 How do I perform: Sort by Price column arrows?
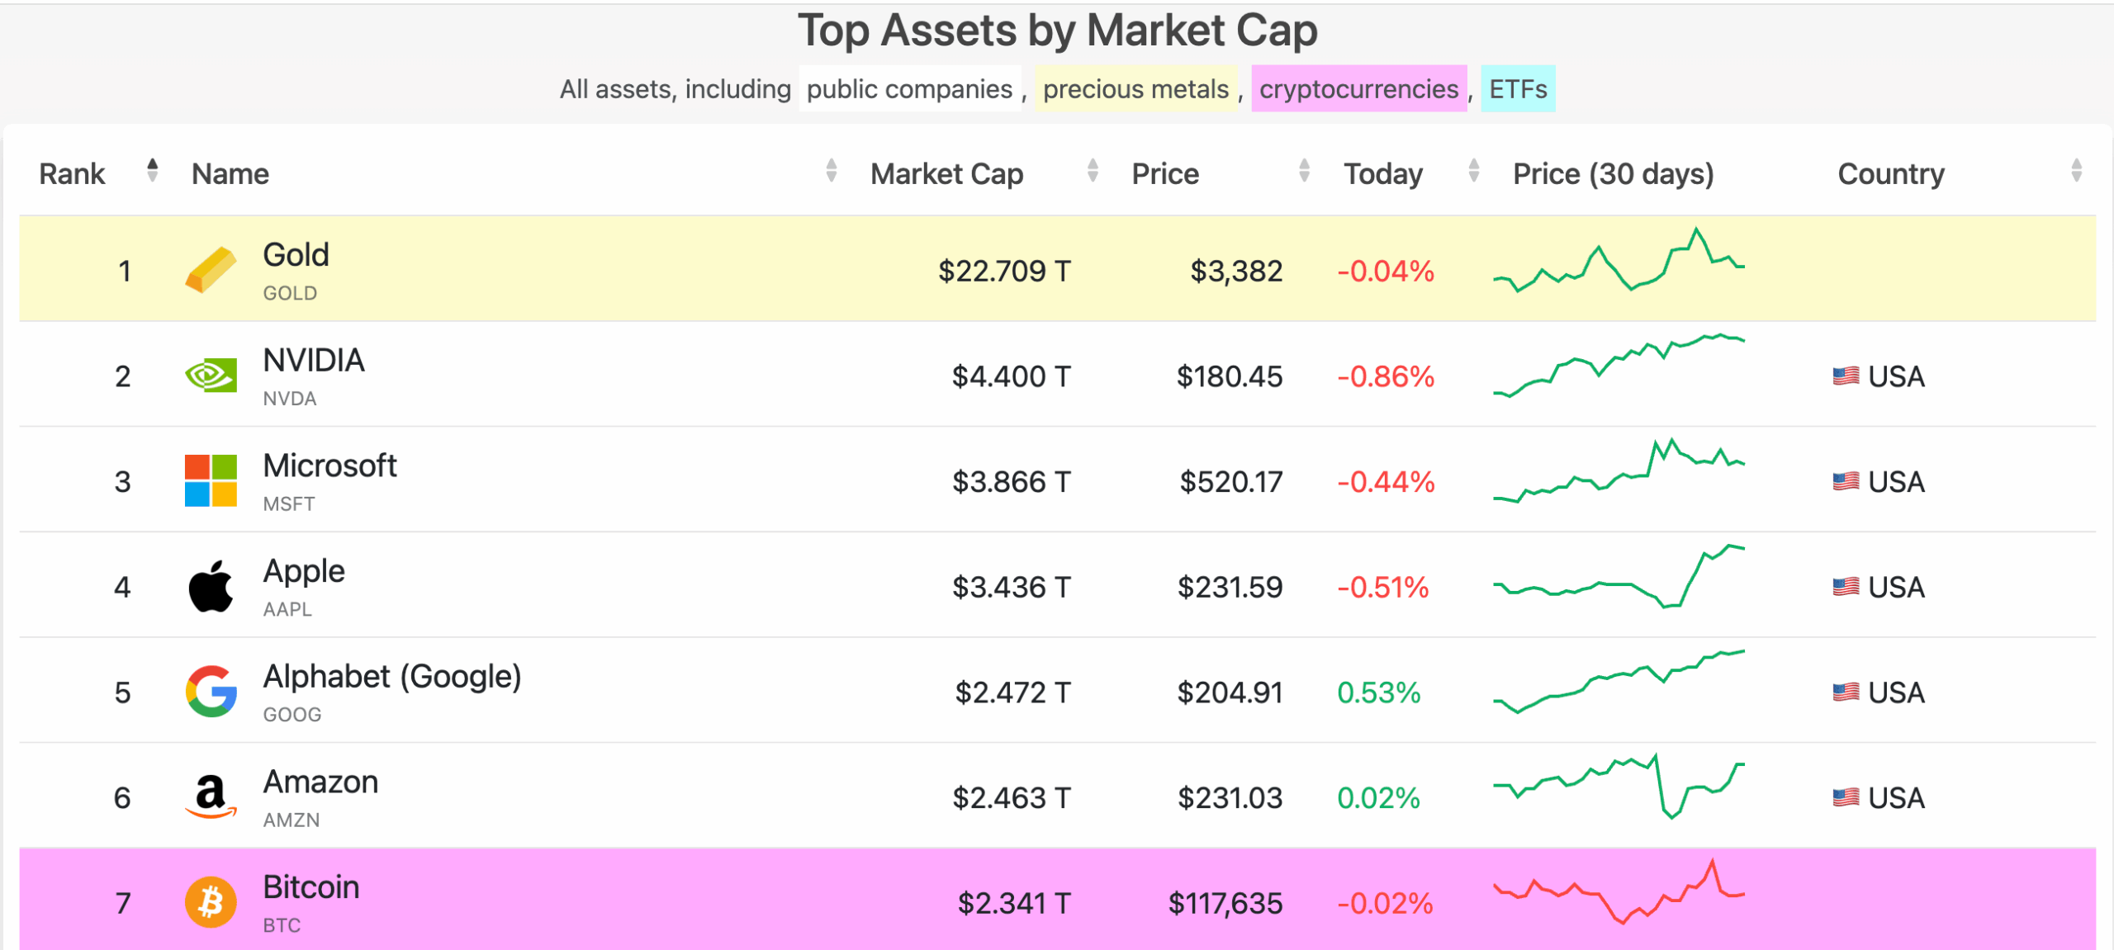(1304, 170)
